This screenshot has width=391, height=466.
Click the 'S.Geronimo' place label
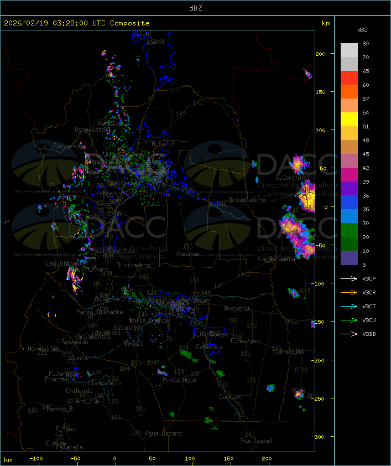click(x=292, y=178)
